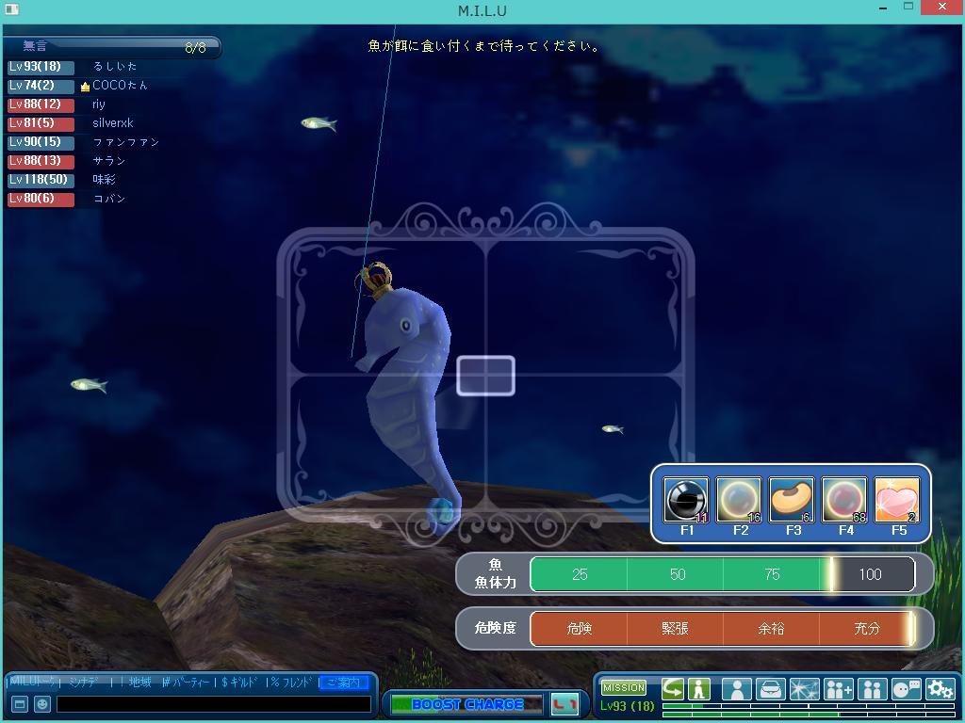
Task: Click the chat text input field
Action: 214,704
